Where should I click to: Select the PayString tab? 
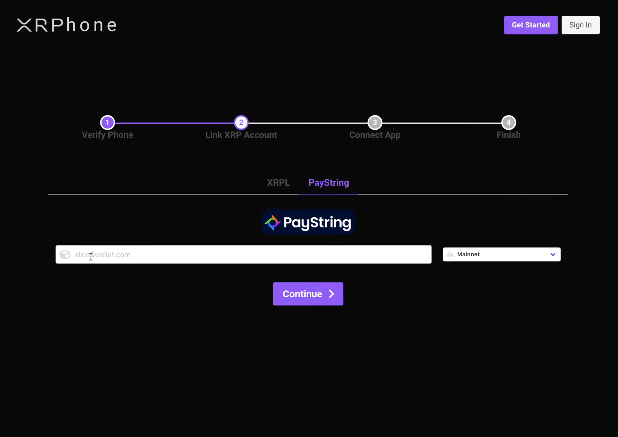[329, 183]
